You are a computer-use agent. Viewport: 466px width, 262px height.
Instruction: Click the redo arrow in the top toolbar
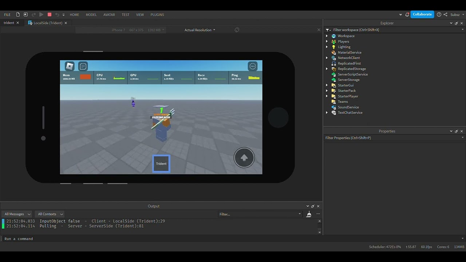coord(33,15)
